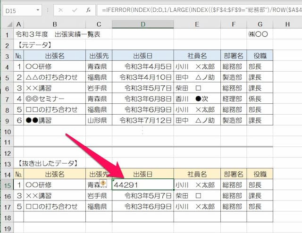Click cell △△の打ち合わせ
Image resolution: width=302 pixels, height=233 pixels.
tap(55, 77)
